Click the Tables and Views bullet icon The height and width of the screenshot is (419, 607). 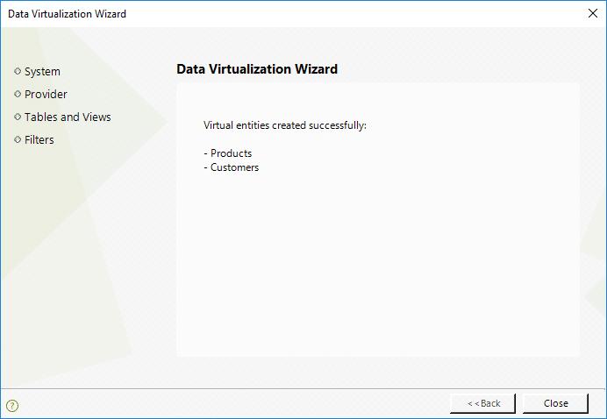[x=18, y=117]
